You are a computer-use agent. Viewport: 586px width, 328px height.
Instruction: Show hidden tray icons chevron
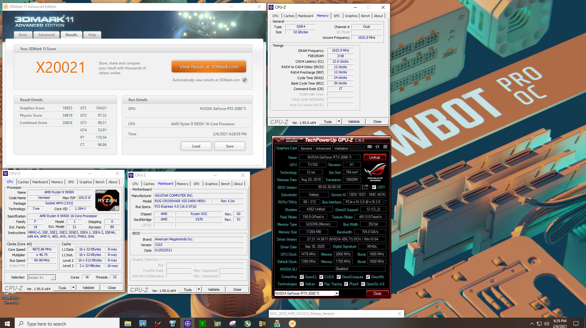coord(532,323)
